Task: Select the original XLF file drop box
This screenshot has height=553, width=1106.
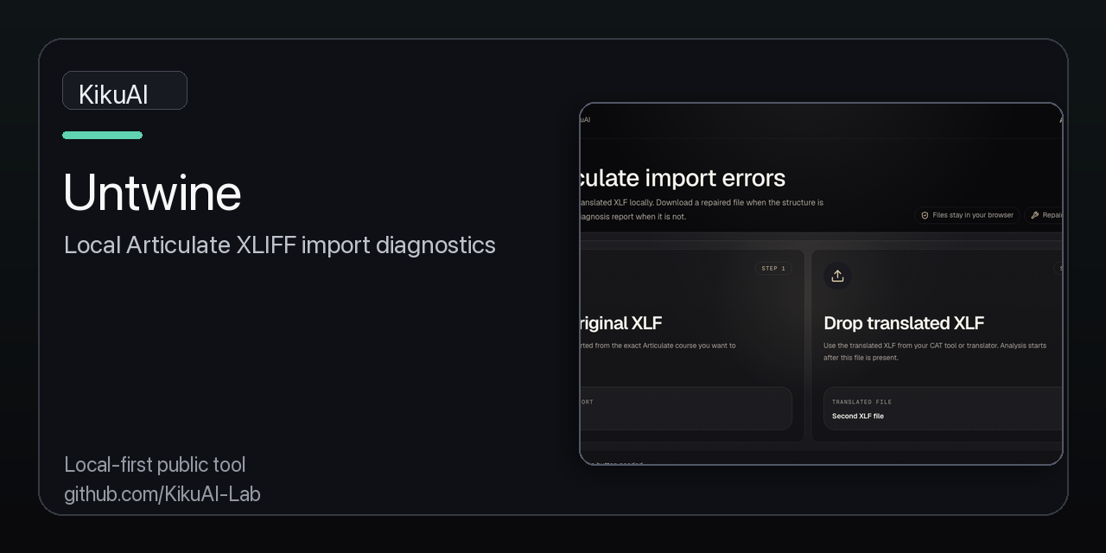Action: [x=685, y=409]
